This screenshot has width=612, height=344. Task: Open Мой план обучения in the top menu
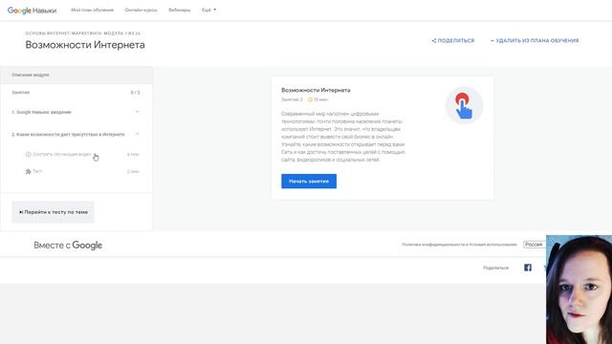92,11
